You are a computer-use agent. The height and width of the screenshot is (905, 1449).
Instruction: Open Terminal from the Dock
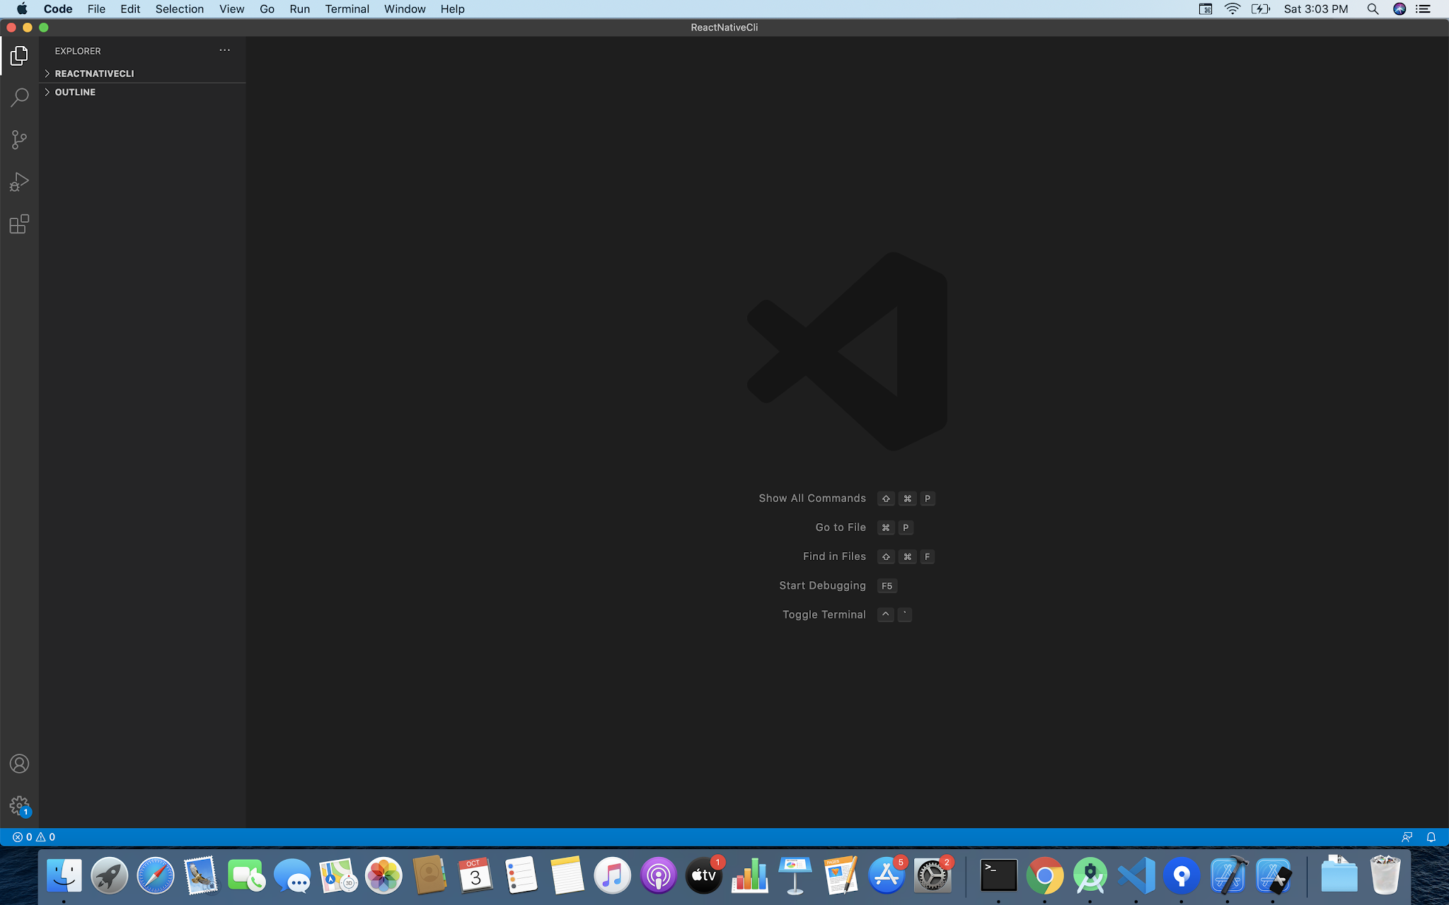pos(998,875)
